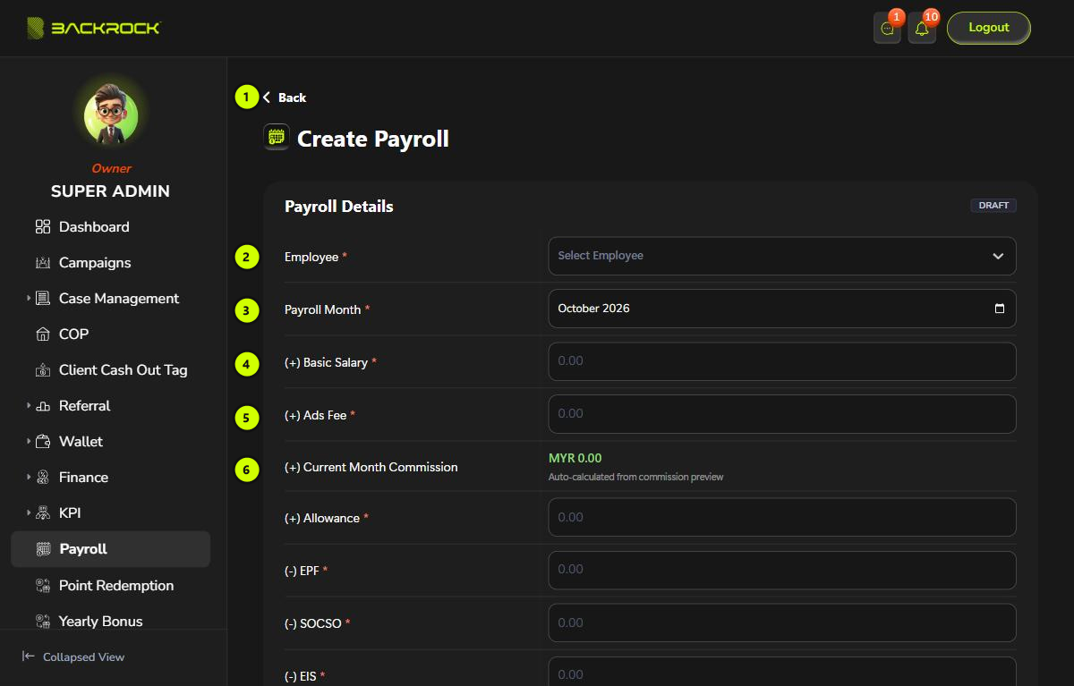Viewport: 1074px width, 686px height.
Task: Expand the Finance submenu arrow
Action: coord(29,477)
